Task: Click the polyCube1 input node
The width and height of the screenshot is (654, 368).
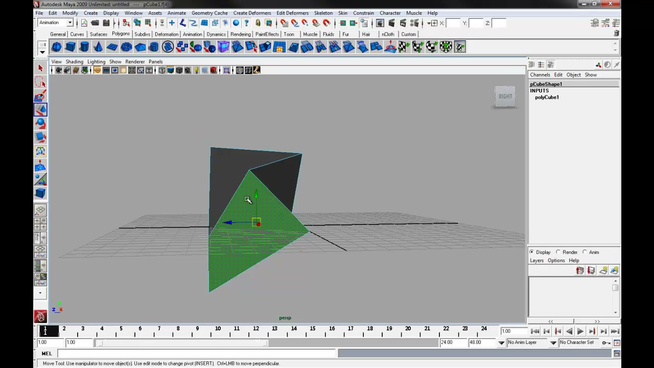Action: pos(547,97)
